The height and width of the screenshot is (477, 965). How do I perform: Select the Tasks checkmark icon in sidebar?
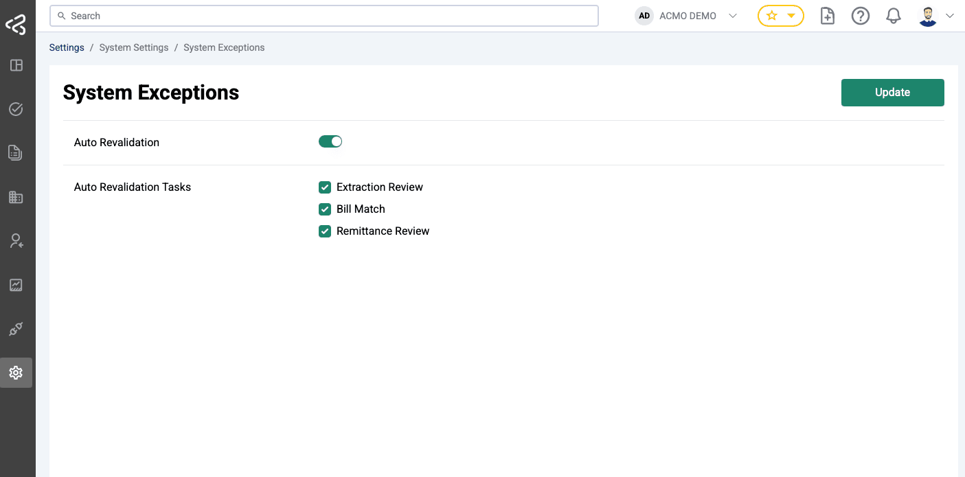click(16, 108)
